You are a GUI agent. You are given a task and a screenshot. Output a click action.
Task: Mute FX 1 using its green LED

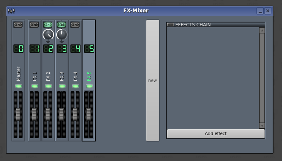coord(35,86)
